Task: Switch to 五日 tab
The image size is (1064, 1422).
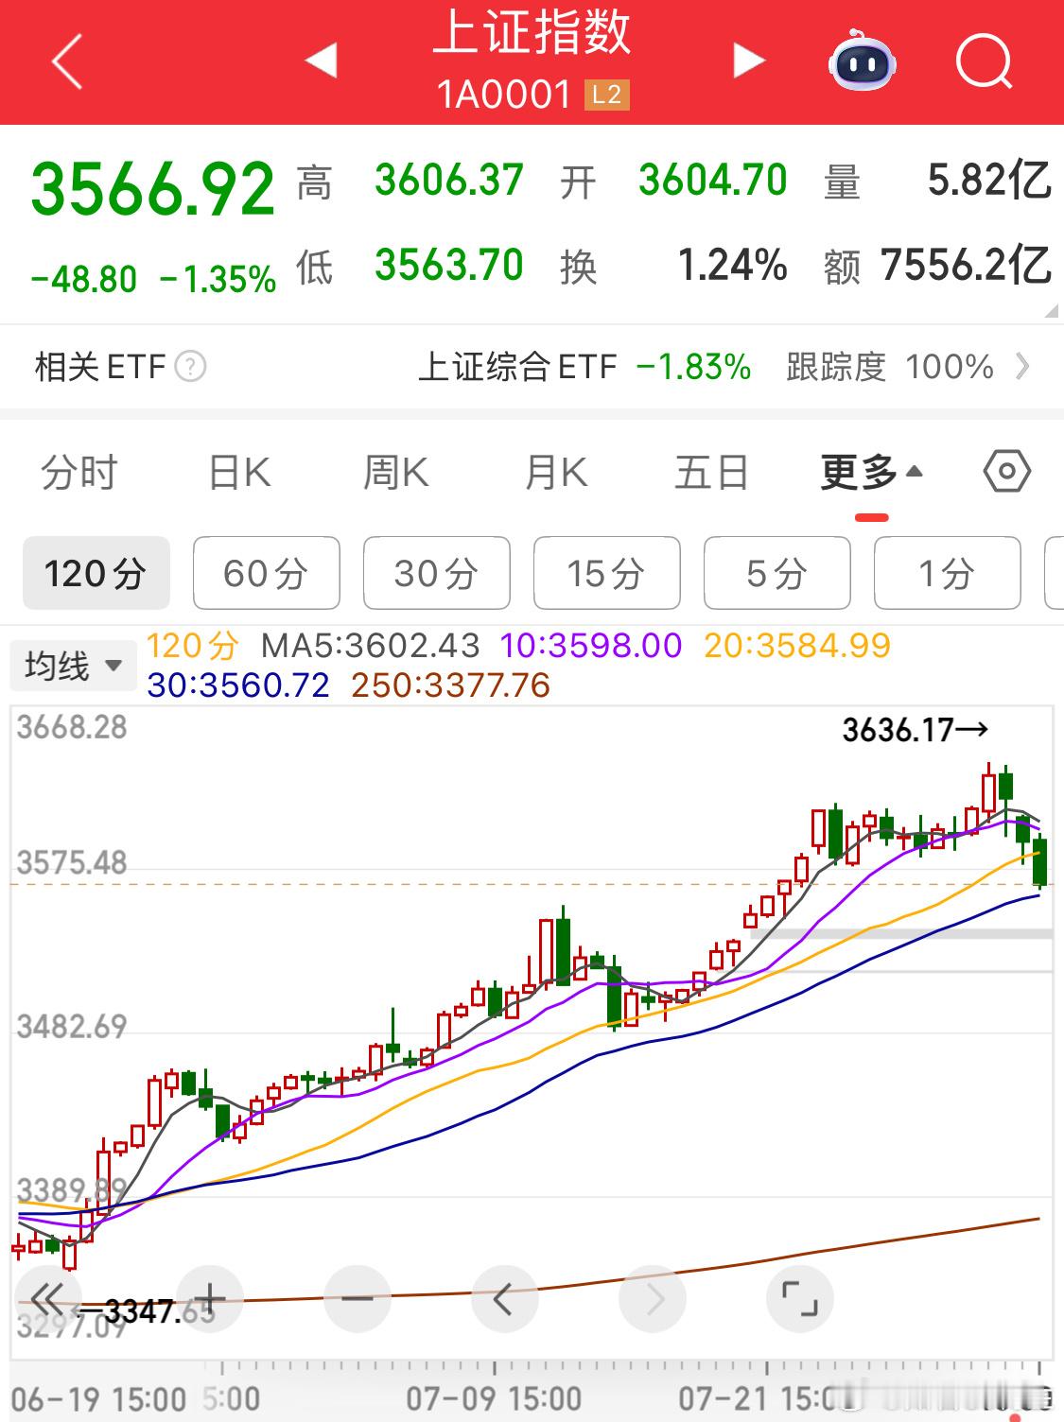Action: [711, 471]
